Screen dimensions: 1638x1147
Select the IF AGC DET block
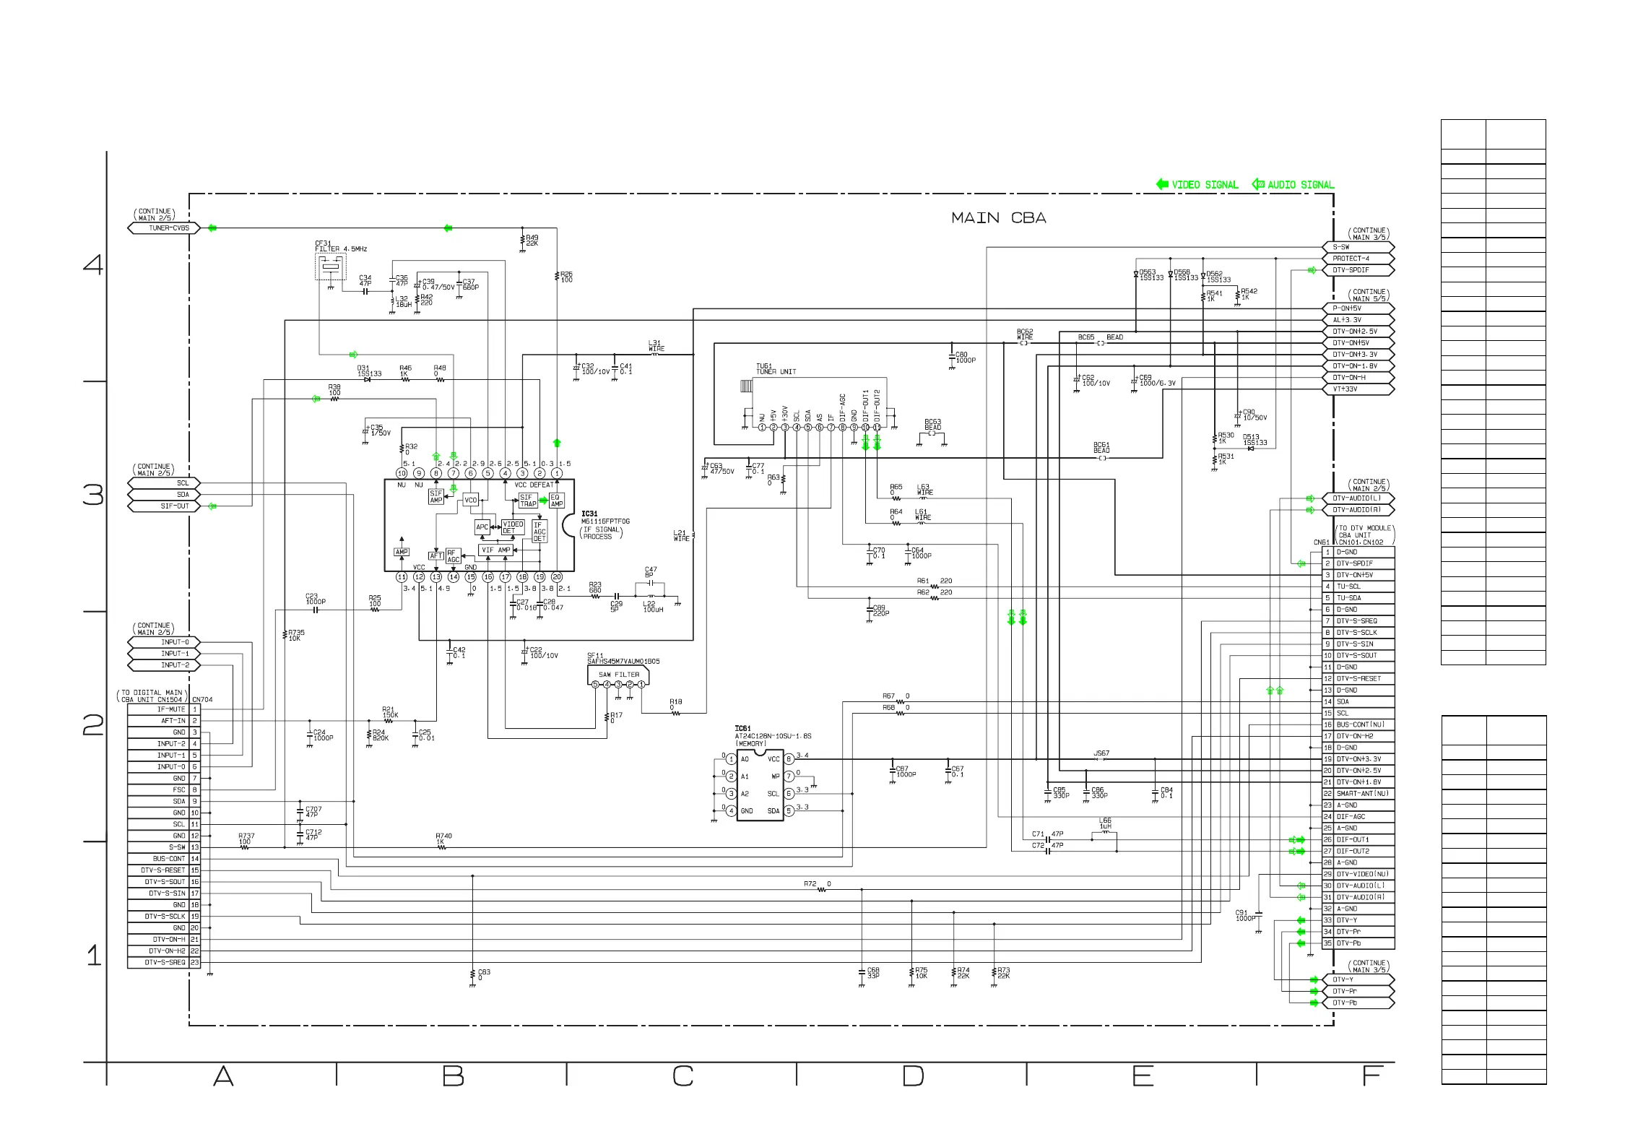[539, 532]
